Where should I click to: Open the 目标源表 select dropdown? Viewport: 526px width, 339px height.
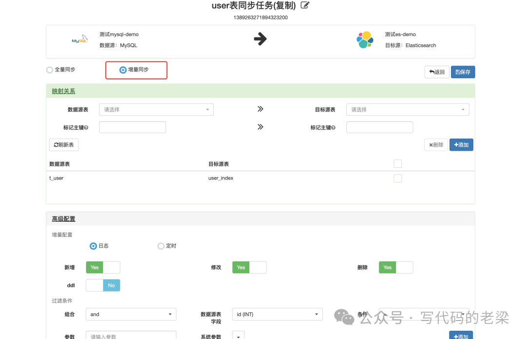coord(408,109)
